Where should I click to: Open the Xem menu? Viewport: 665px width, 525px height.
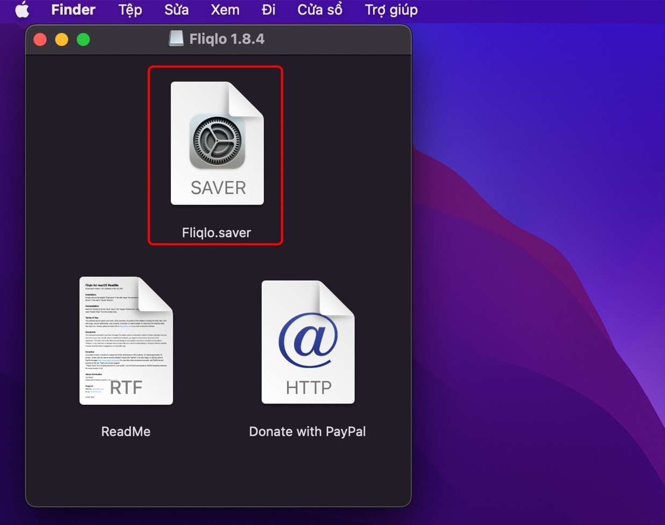[225, 10]
